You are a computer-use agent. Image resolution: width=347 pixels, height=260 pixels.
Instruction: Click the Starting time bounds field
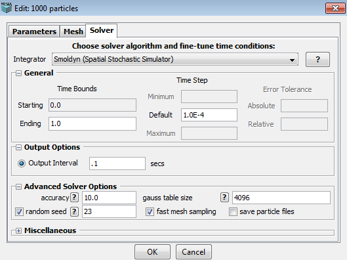92,105
